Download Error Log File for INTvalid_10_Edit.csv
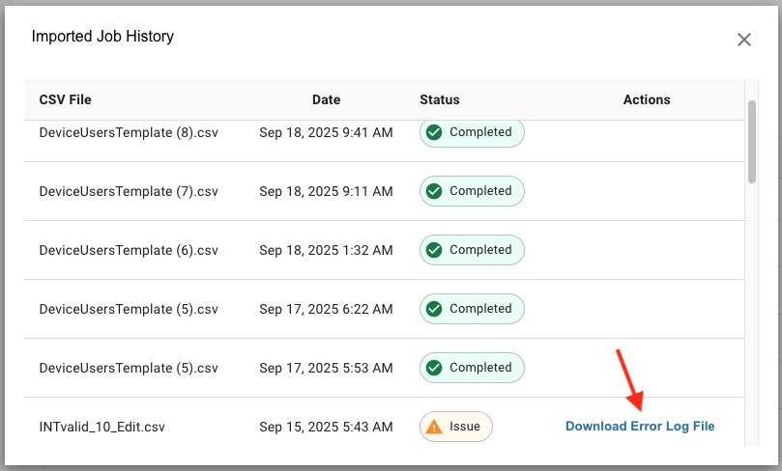Screen dimensions: 782x471 pos(640,427)
